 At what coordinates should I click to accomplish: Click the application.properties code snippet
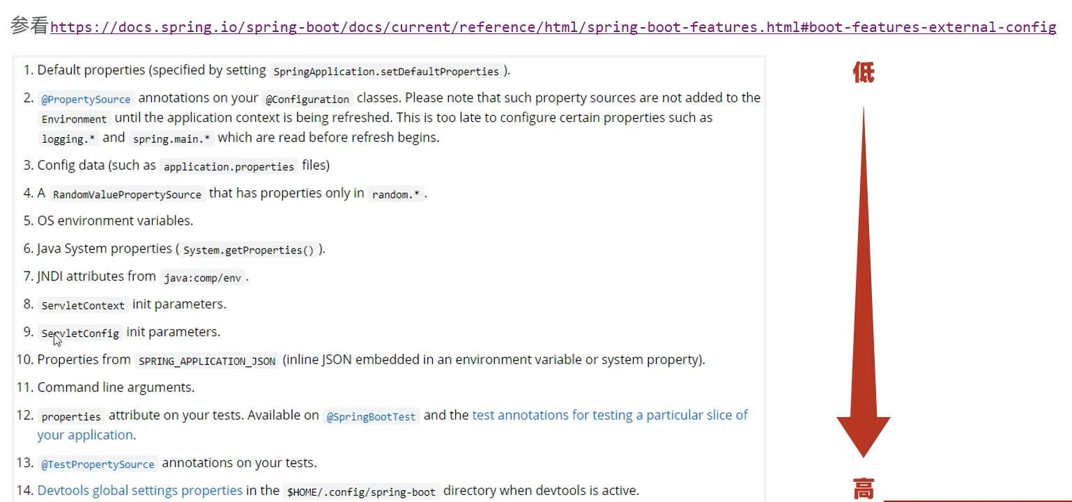point(229,167)
